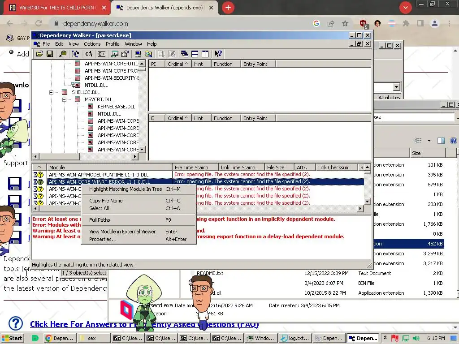Click the Properties toolbar icon
Screen dimensions: 459x344
[x=125, y=54]
